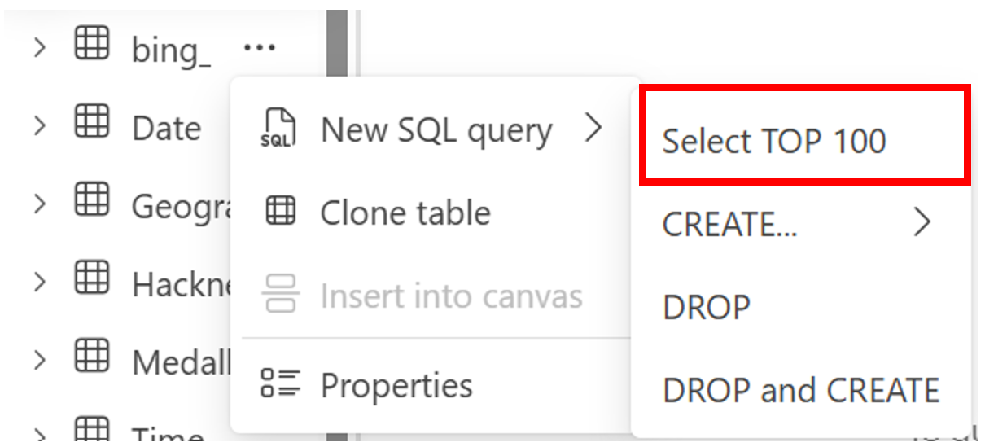Click the Medall table grid icon

(91, 356)
